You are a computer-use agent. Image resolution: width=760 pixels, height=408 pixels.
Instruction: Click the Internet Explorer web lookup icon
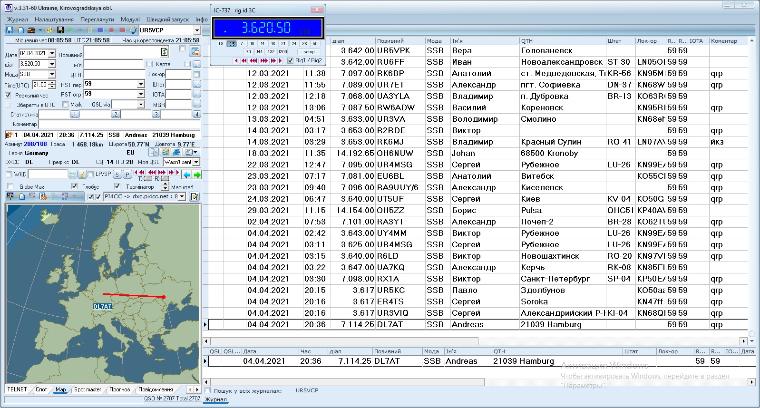click(x=176, y=152)
